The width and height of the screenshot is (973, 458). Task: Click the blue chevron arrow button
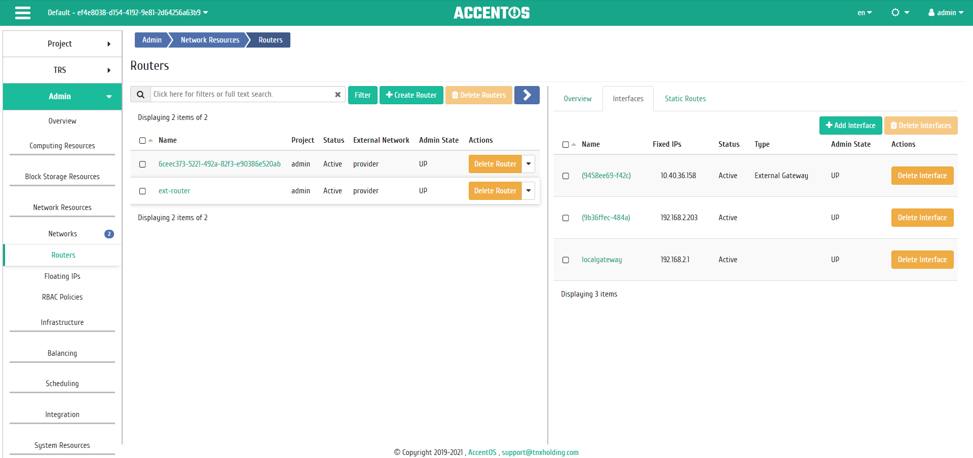[x=527, y=95]
